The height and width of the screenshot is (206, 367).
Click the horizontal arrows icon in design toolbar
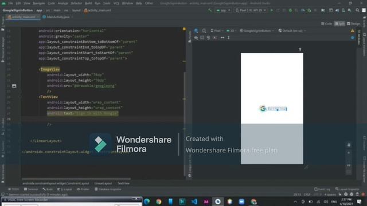222,38
